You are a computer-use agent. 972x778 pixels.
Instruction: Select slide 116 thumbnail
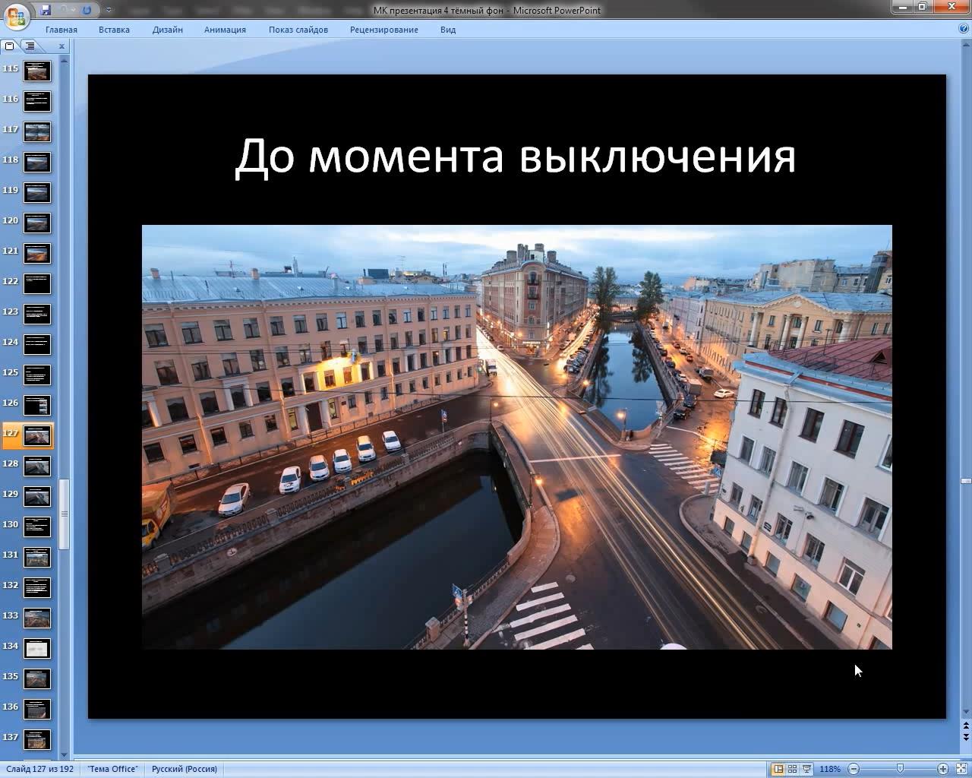coord(37,101)
